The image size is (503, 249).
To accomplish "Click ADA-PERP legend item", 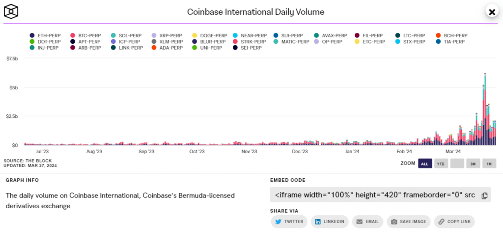I will tap(167, 48).
